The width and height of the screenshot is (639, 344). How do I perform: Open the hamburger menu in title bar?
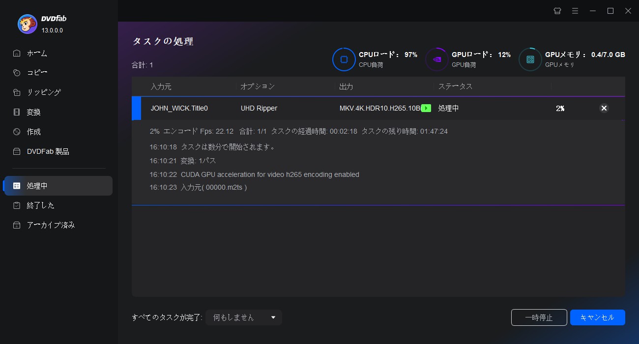[x=575, y=11]
